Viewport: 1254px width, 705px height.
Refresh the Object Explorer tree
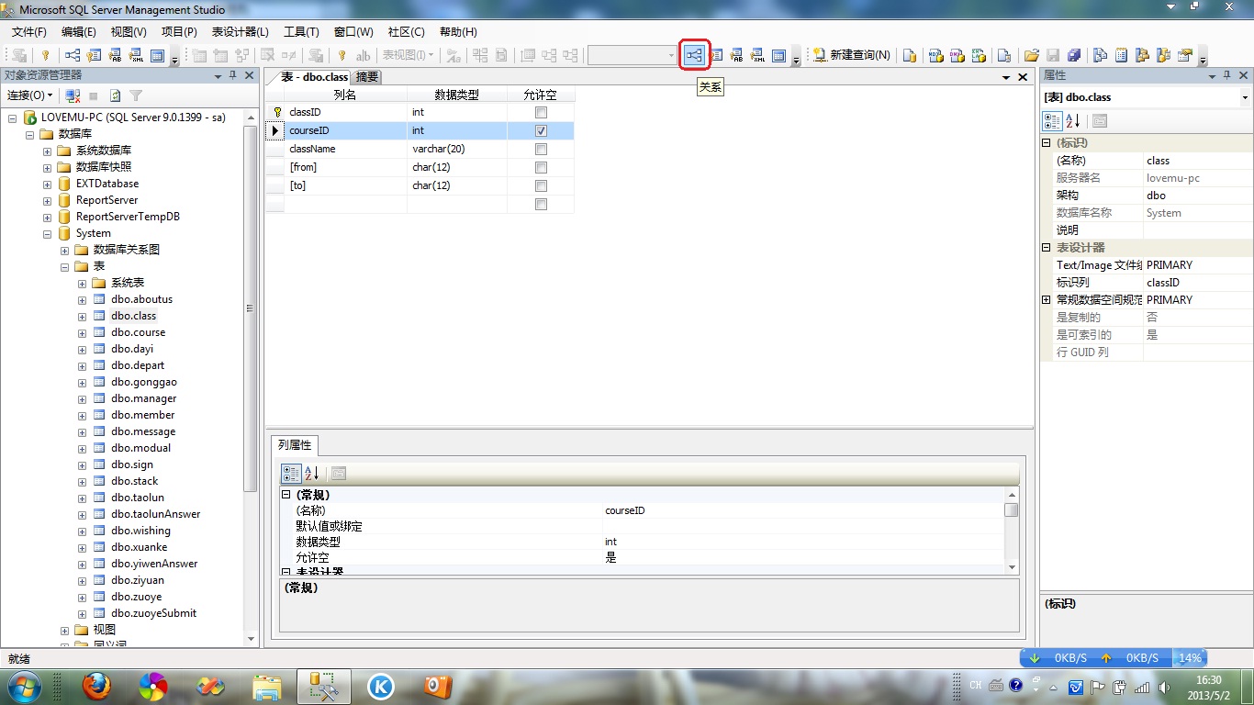click(x=116, y=95)
